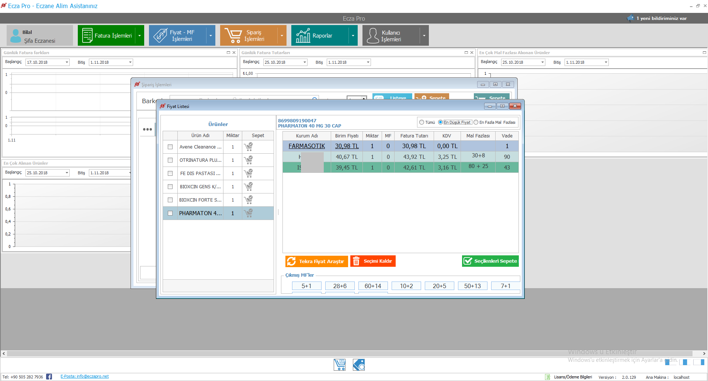
Task: Click Seçimi Kaldır button
Action: (x=373, y=261)
